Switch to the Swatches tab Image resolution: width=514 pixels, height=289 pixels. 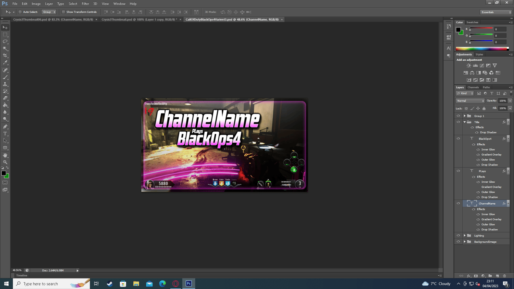coord(472,22)
